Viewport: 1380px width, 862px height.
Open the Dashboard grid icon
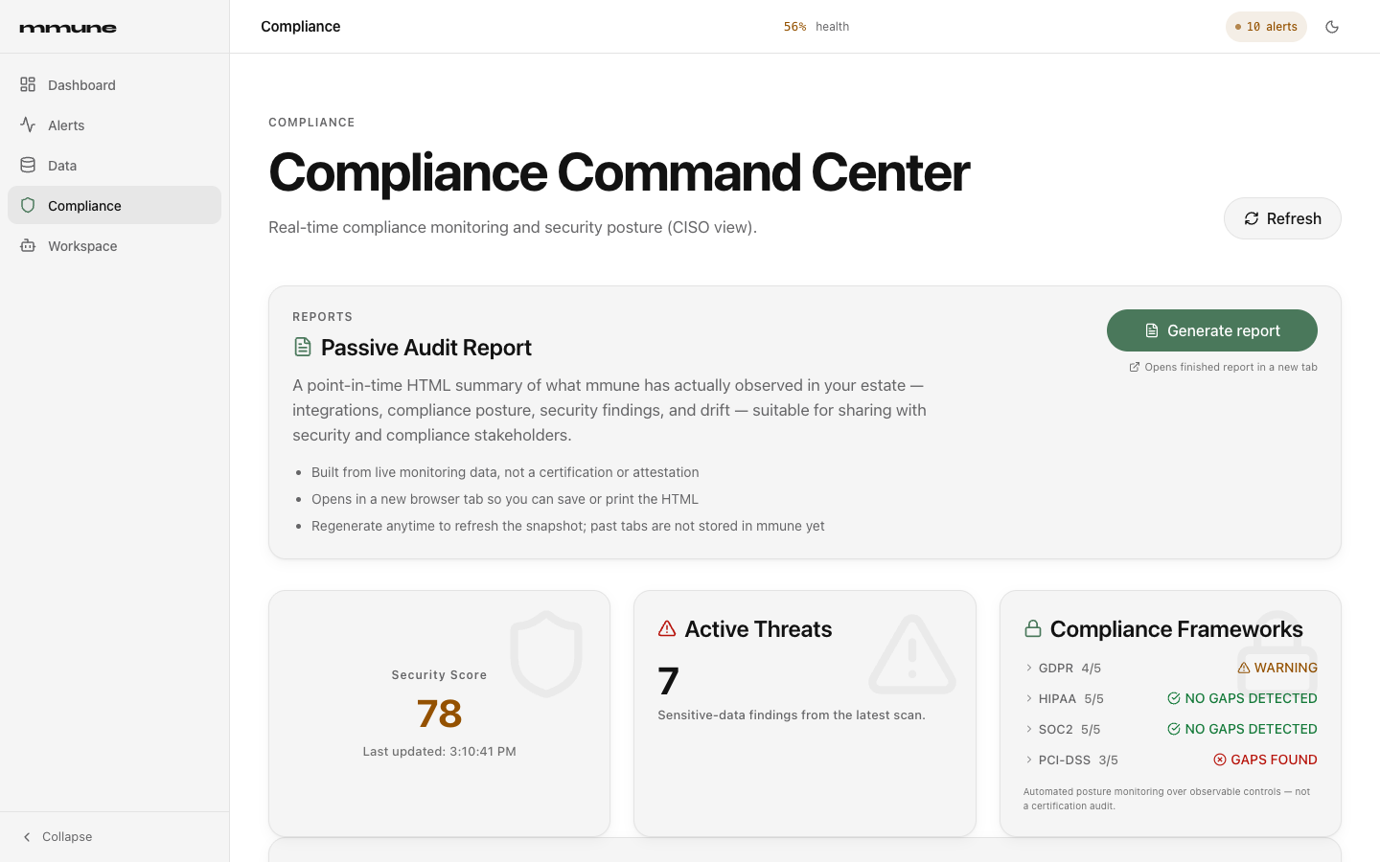(28, 84)
